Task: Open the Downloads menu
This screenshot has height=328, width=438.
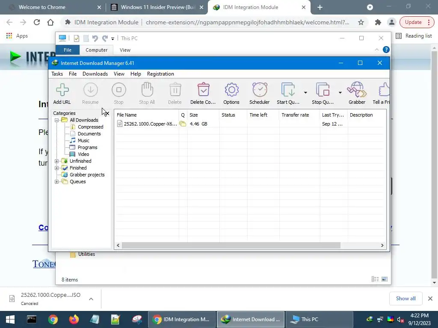Action: coord(95,74)
